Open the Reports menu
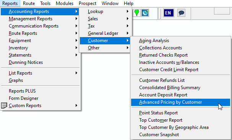The width and height of the screenshot is (232, 140). click(10, 3)
